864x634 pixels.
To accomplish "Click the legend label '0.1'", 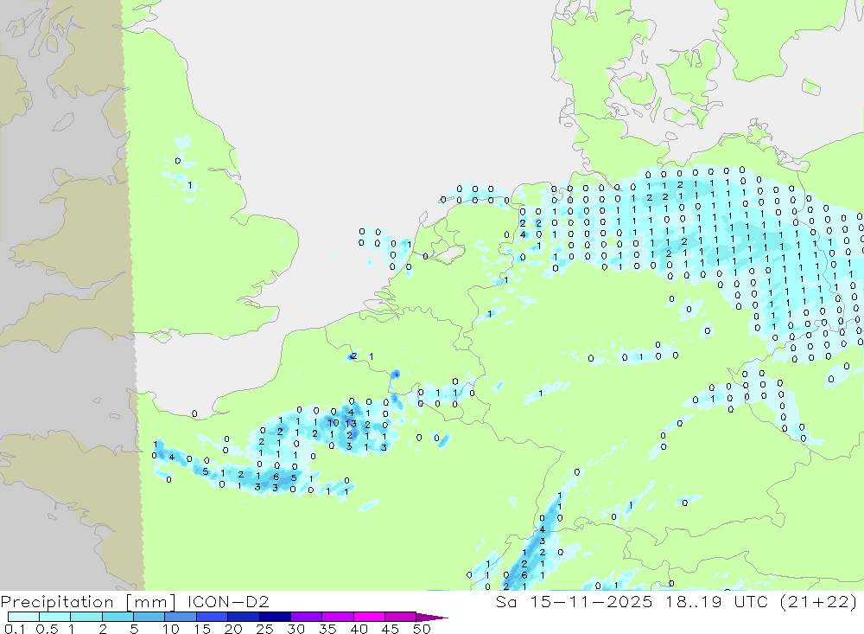I will pyautogui.click(x=15, y=629).
